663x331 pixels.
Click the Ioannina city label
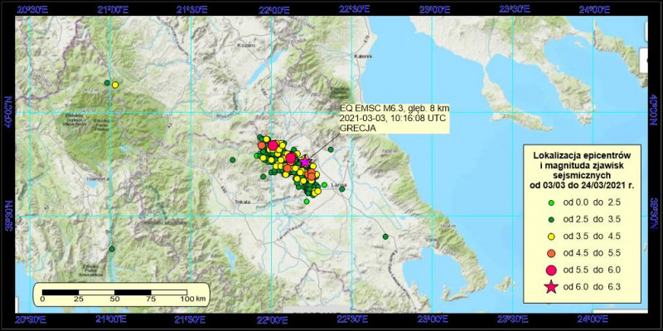click(x=98, y=179)
